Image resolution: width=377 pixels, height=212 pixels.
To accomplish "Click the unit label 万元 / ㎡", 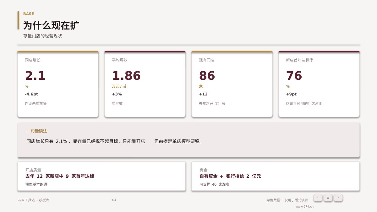I will [x=119, y=86].
